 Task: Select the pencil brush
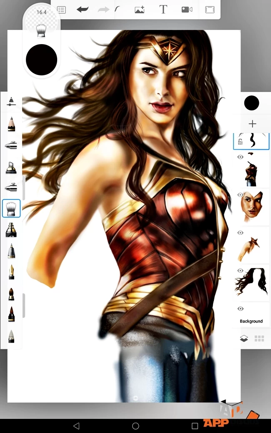[x=11, y=124]
